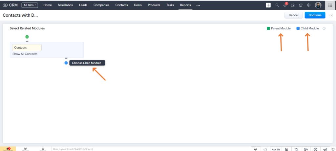Image resolution: width=336 pixels, height=151 pixels.
Task: Open the calendar icon in top bar
Action: click(293, 5)
